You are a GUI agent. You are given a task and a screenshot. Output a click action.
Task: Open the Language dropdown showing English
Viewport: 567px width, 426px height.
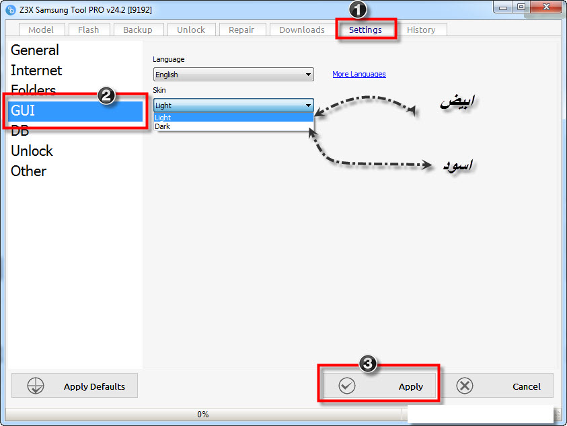[233, 75]
